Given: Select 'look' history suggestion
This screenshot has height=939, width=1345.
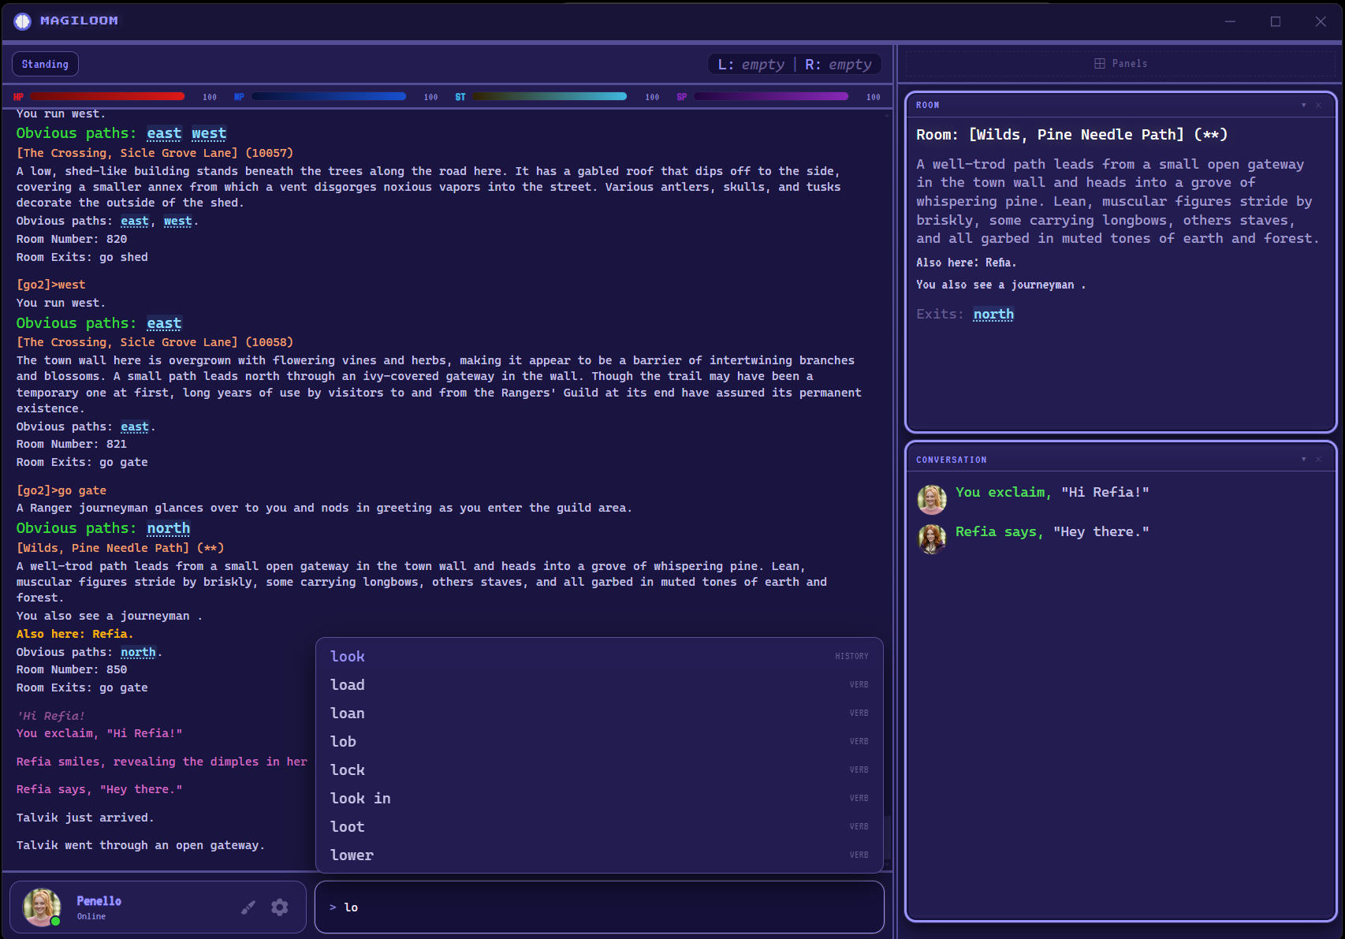Looking at the screenshot, I should pos(599,656).
